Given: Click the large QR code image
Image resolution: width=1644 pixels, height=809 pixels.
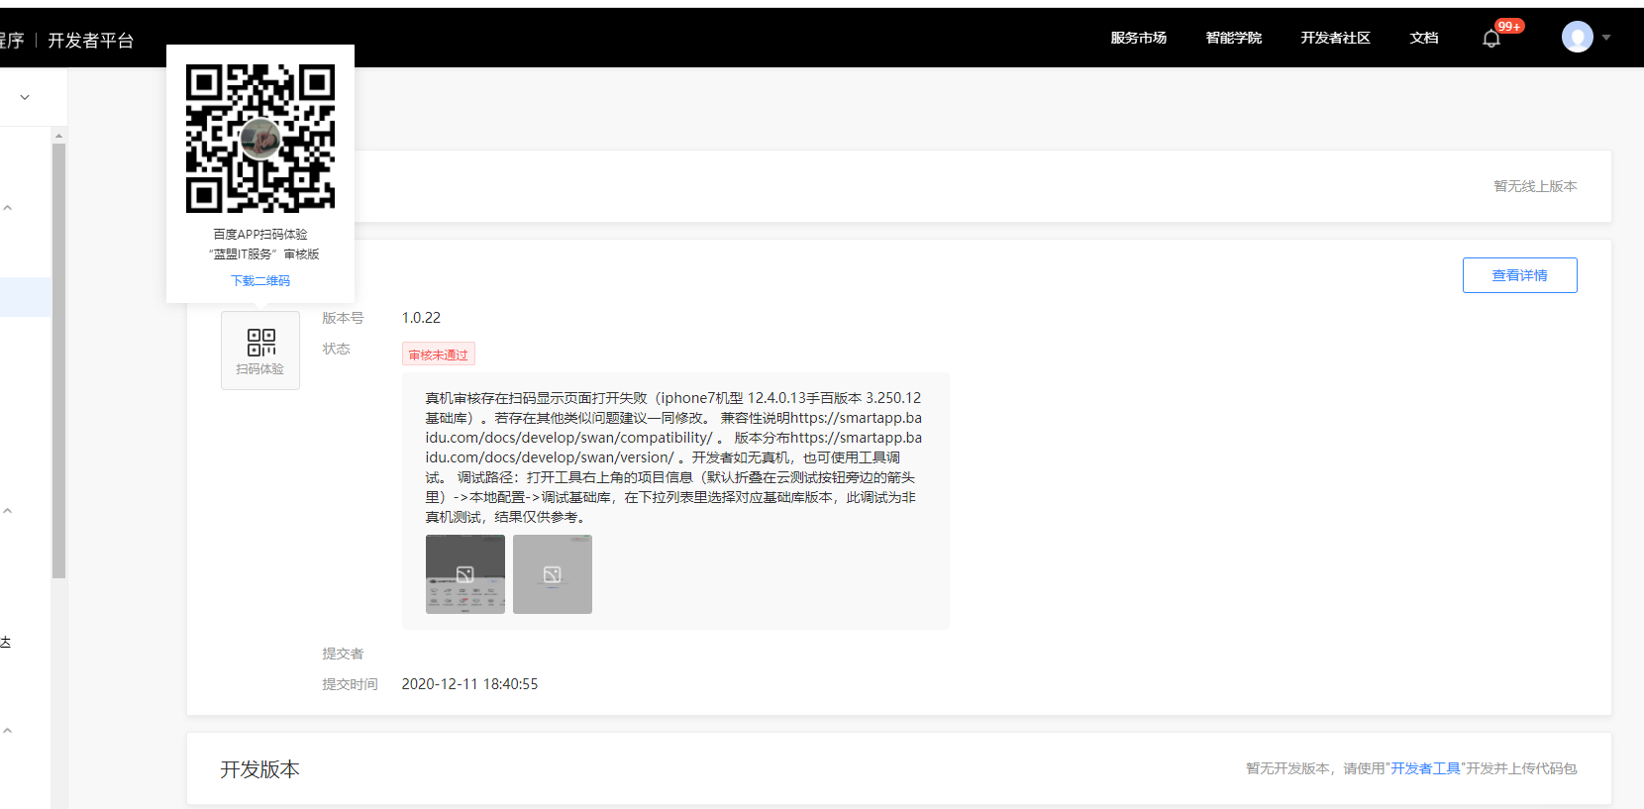Looking at the screenshot, I should (260, 139).
